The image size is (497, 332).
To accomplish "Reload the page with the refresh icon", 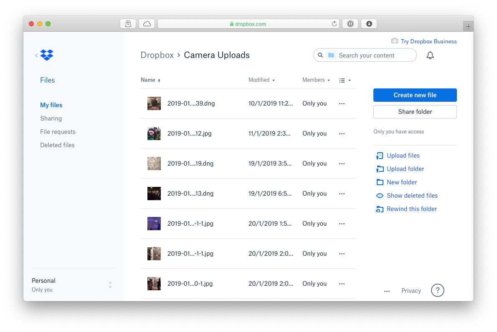I will tap(334, 24).
